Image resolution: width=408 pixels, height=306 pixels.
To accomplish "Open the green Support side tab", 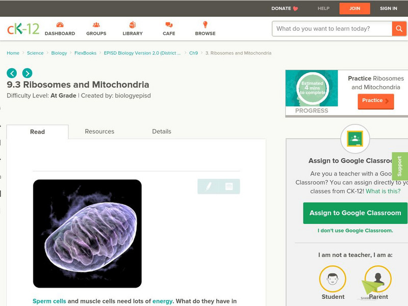I will (400, 166).
